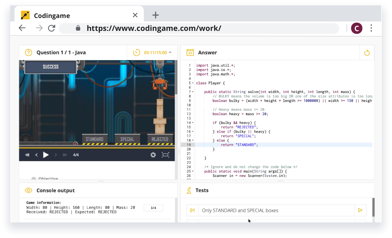Open the Chrome three-dot menu
The height and width of the screenshot is (238, 392).
(x=371, y=28)
